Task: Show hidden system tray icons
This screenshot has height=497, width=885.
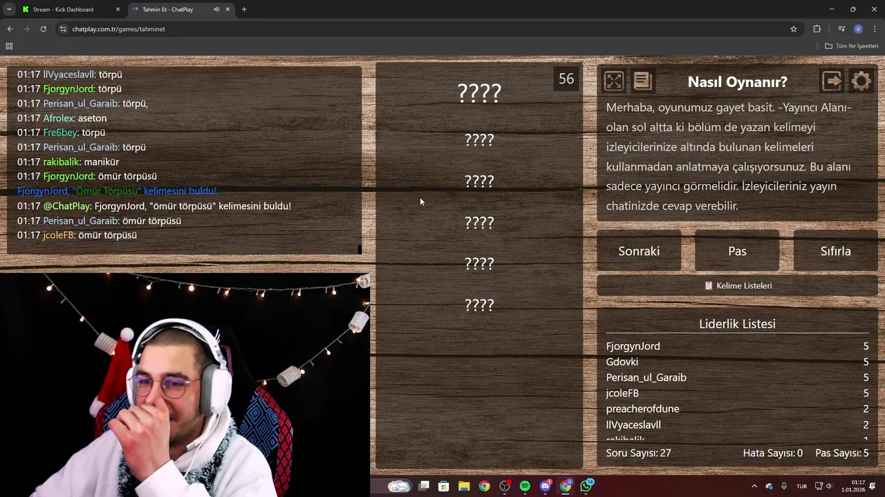Action: (754, 486)
